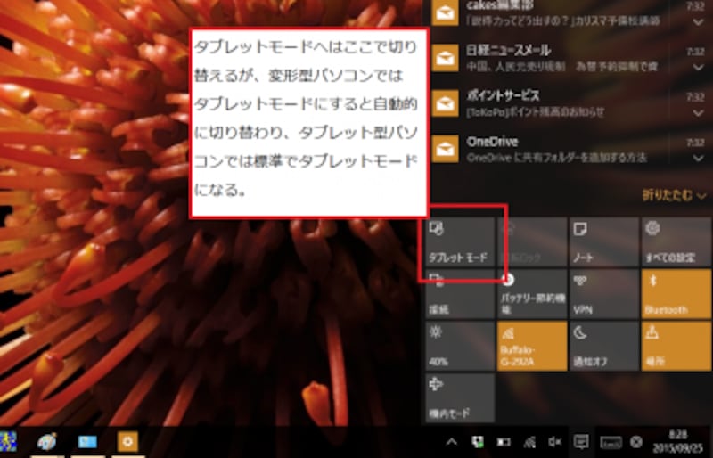Open the Wi-Fi network icon in the tray
The width and height of the screenshot is (713, 458).
[x=529, y=442]
